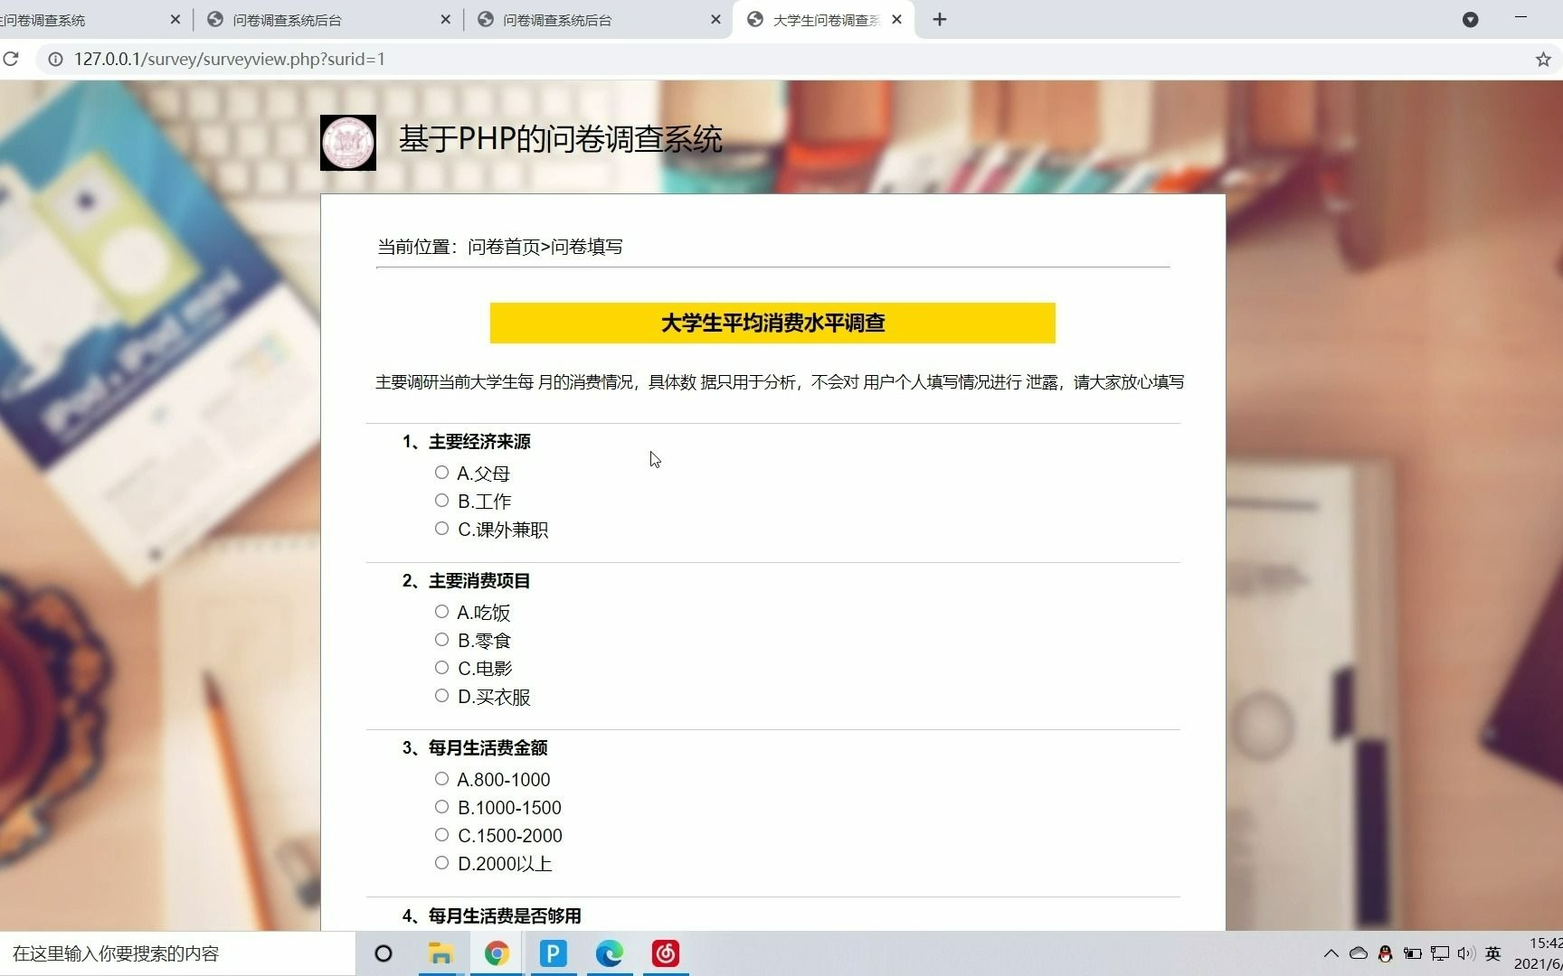Select radio option A.父母
This screenshot has width=1563, height=976.
coord(441,473)
